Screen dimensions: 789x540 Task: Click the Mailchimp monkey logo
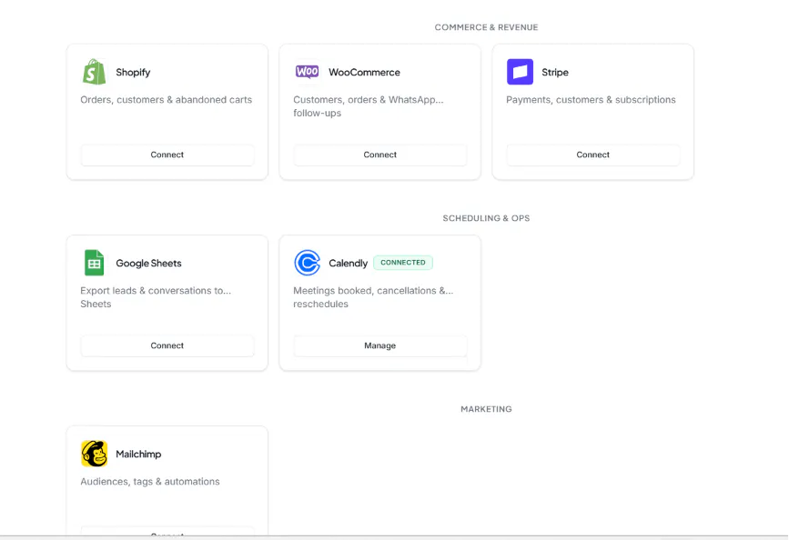pos(94,454)
